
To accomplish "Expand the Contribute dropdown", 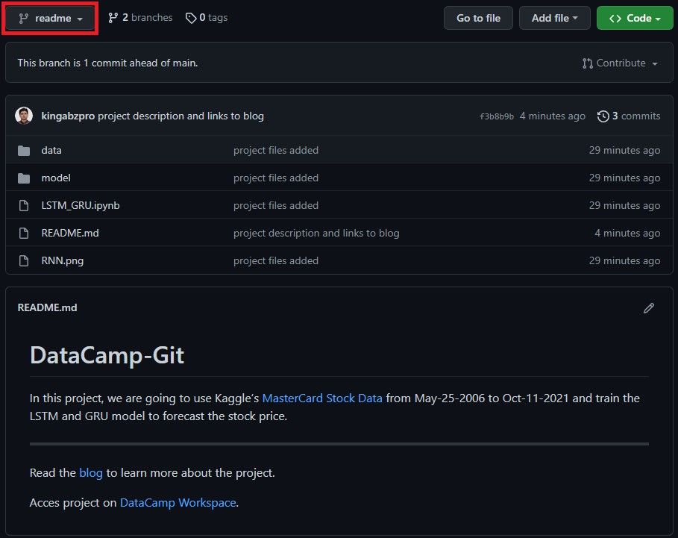I will point(620,63).
